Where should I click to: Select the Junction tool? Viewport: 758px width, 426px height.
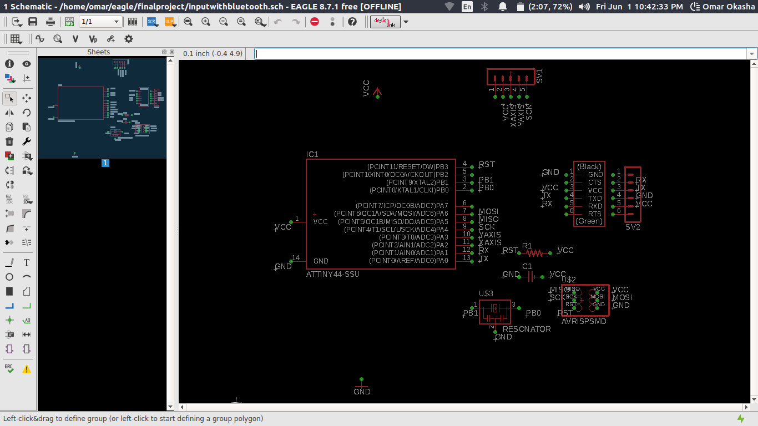pyautogui.click(x=9, y=320)
